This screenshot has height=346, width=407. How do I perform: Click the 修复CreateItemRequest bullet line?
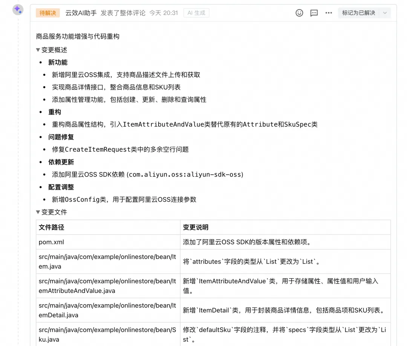[x=120, y=149]
